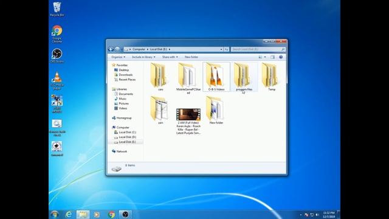Open the Recycle Bin desktop icon
Viewport: 389px width, 219px height.
coord(57,10)
